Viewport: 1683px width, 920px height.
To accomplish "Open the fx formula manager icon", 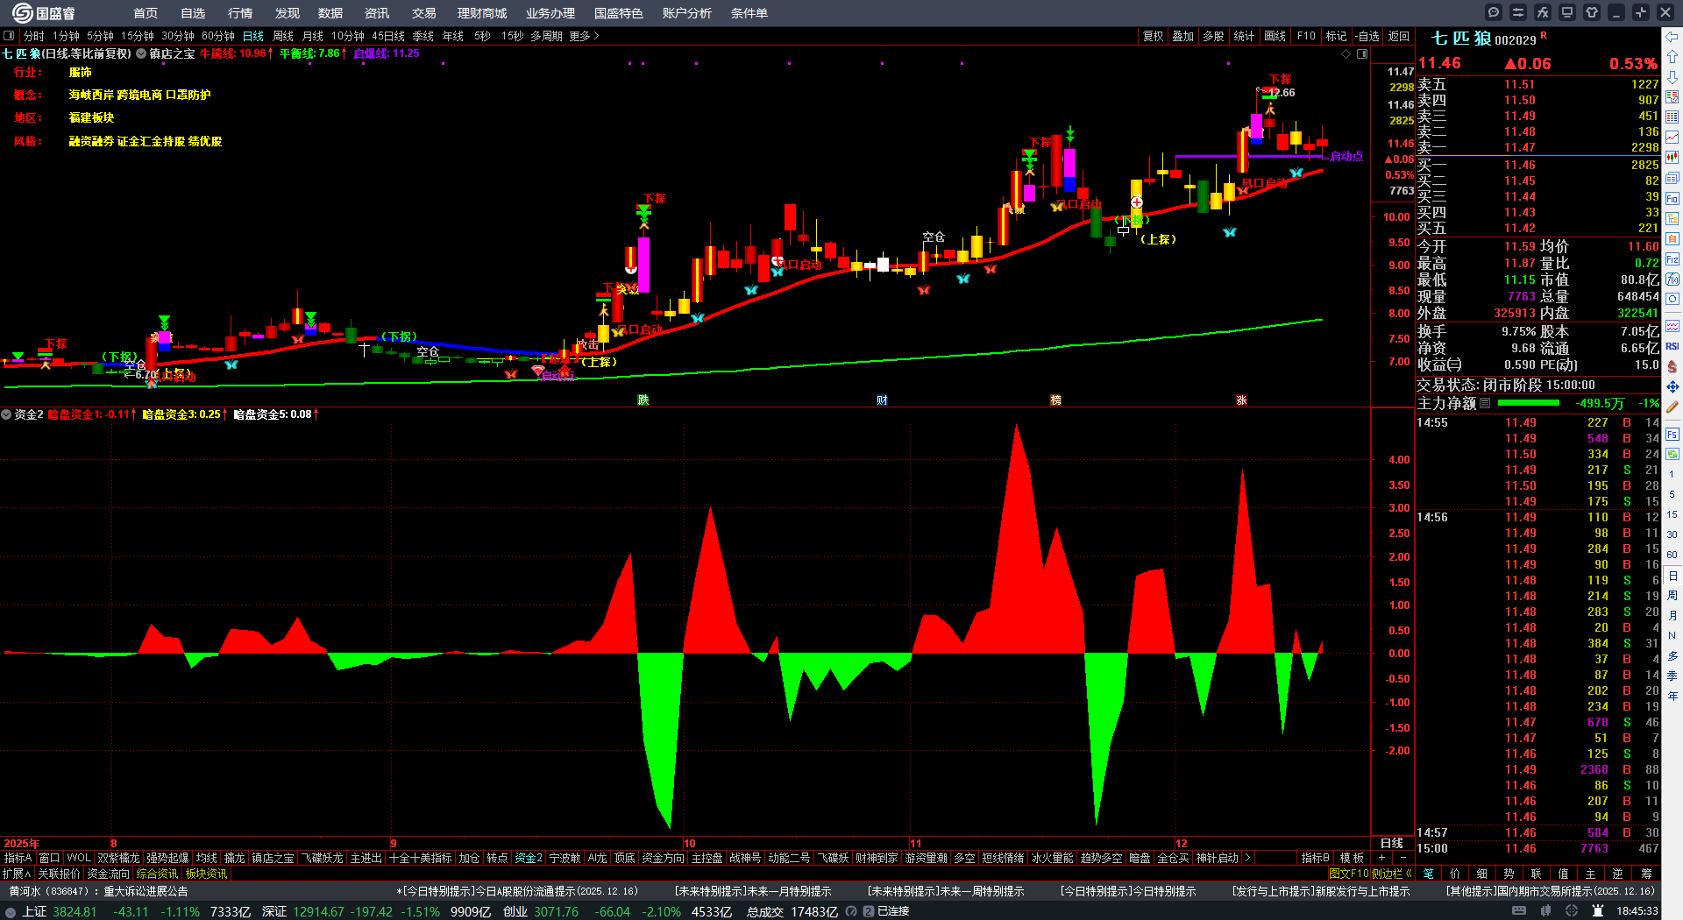I will 1543,12.
